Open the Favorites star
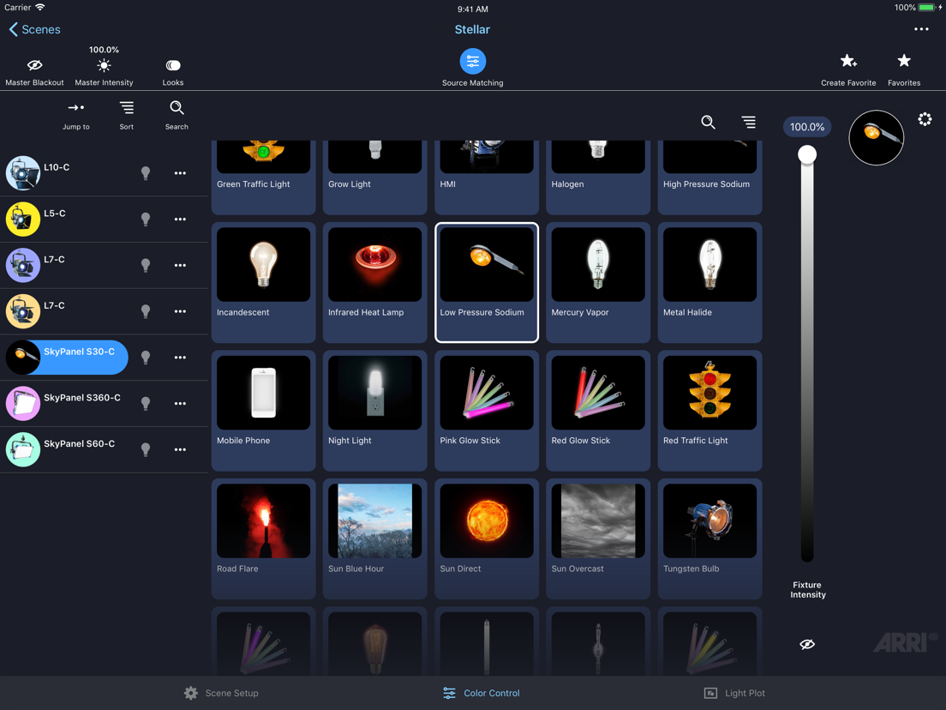The image size is (946, 710). (x=904, y=60)
